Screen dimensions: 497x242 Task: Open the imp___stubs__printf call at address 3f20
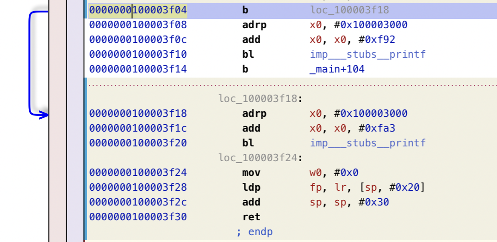[x=367, y=143]
